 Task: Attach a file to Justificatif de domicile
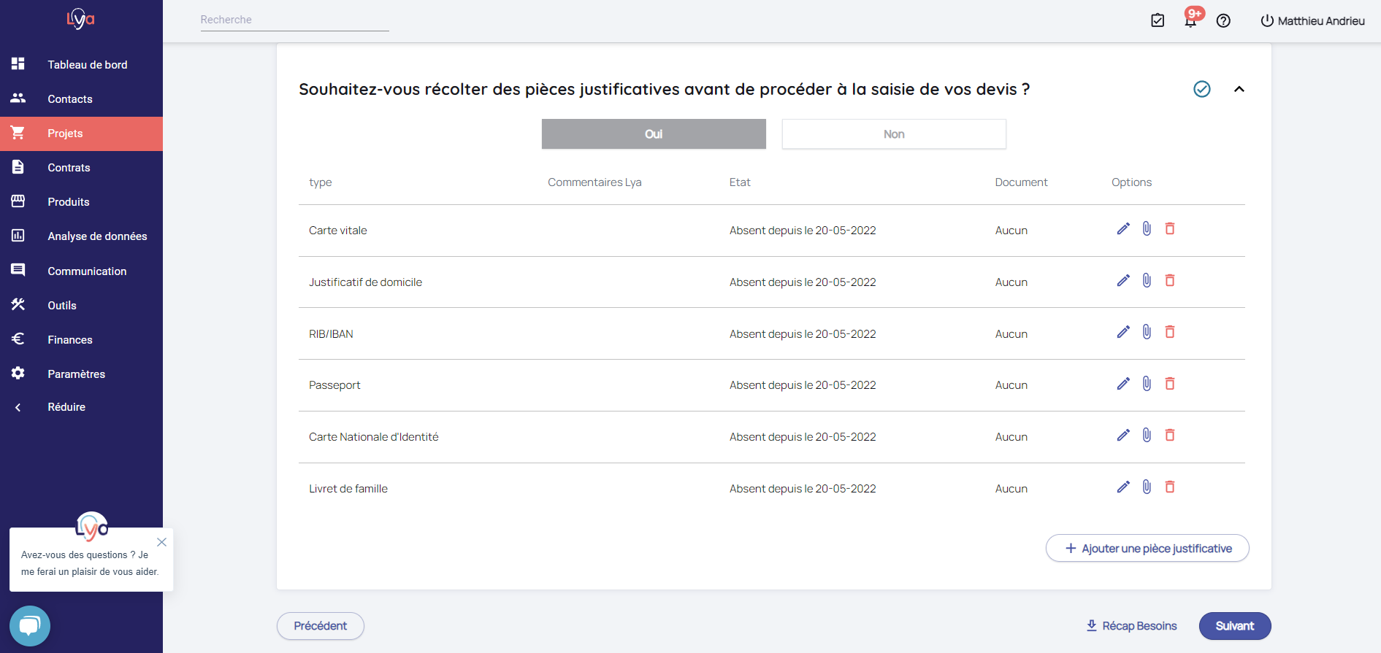[x=1147, y=281]
